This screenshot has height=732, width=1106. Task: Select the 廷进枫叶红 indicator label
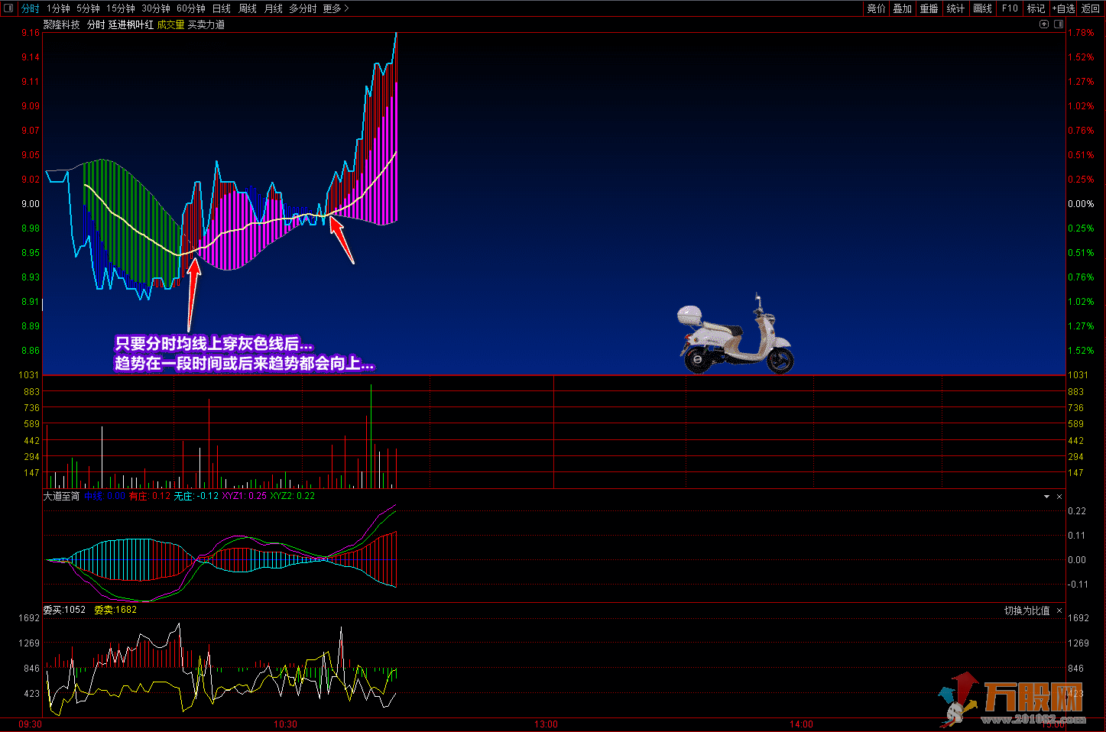point(131,24)
